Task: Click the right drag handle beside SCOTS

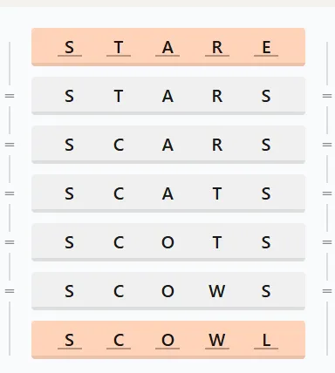Action: (x=327, y=242)
